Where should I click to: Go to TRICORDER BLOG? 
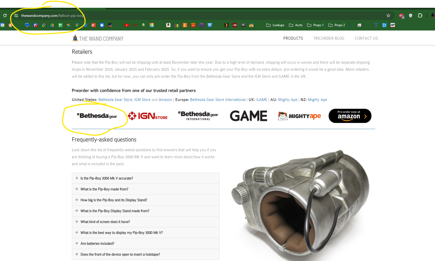coord(329,38)
